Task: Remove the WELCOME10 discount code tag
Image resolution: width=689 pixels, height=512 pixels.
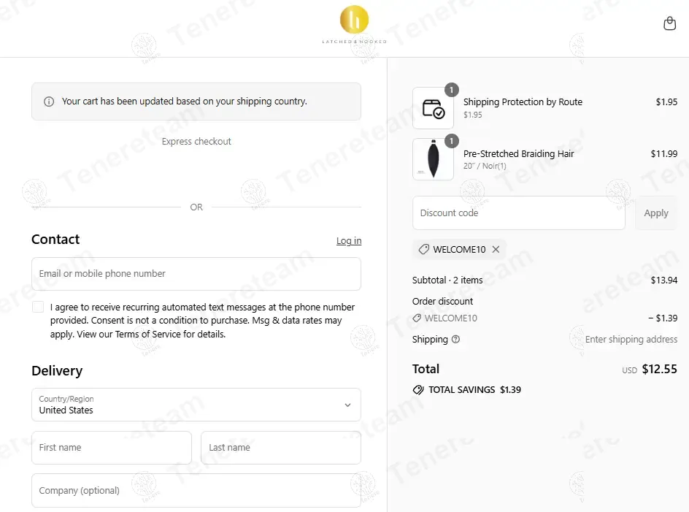Action: 496,249
